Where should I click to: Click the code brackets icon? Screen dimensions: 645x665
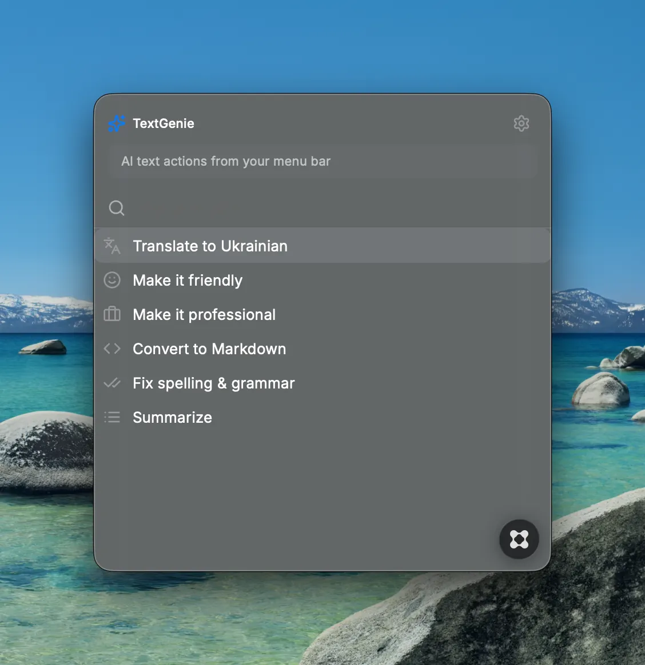coord(112,348)
